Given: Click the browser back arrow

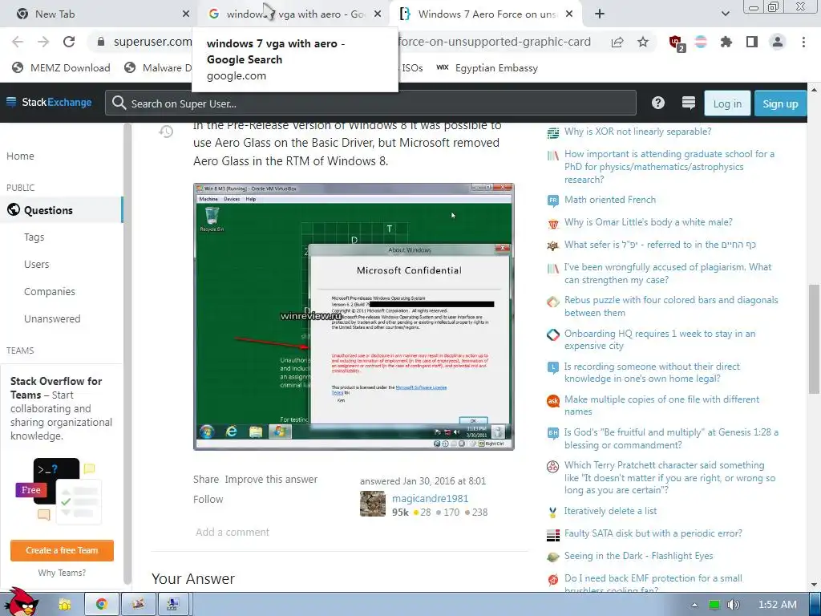Looking at the screenshot, I should [18, 42].
